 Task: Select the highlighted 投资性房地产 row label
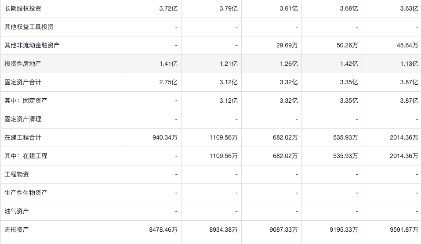pyautogui.click(x=23, y=64)
